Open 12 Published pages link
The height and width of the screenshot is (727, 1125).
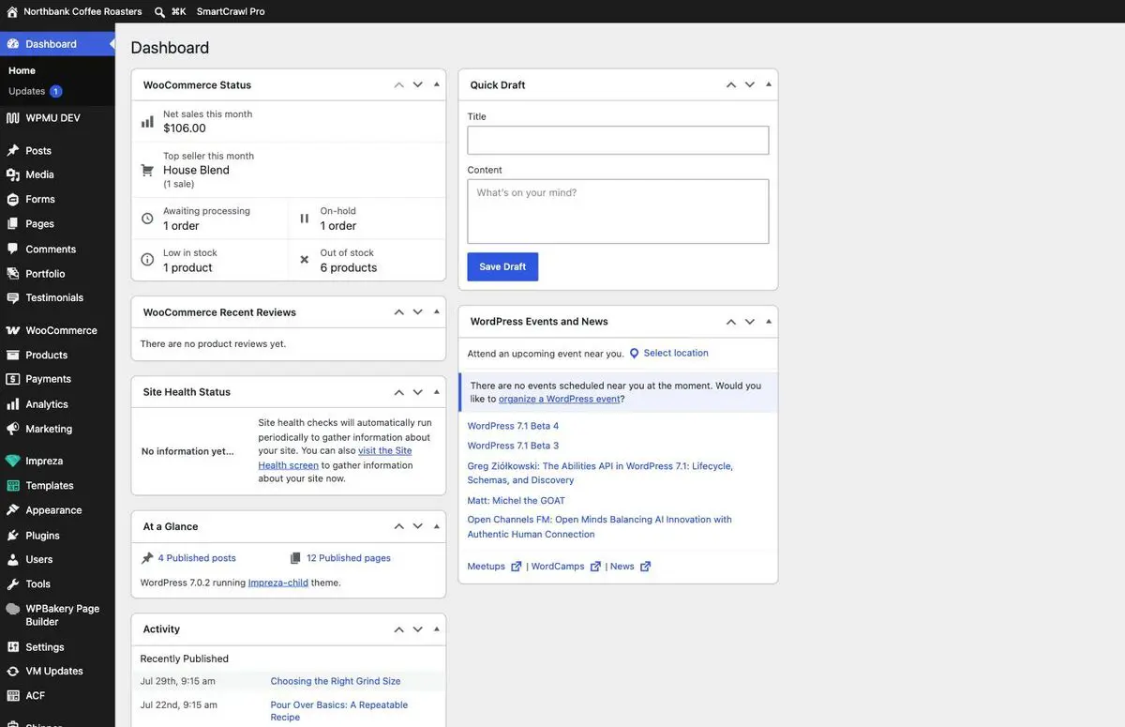(x=349, y=558)
